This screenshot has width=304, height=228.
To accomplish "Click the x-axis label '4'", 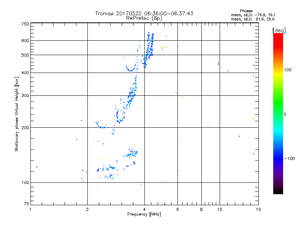I will [x=144, y=209].
